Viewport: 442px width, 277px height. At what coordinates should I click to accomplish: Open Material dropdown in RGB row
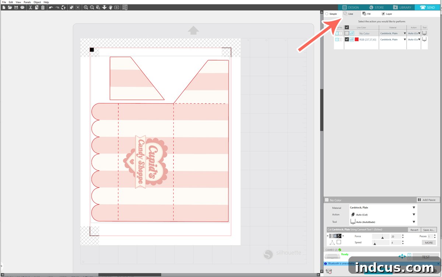tap(405, 39)
